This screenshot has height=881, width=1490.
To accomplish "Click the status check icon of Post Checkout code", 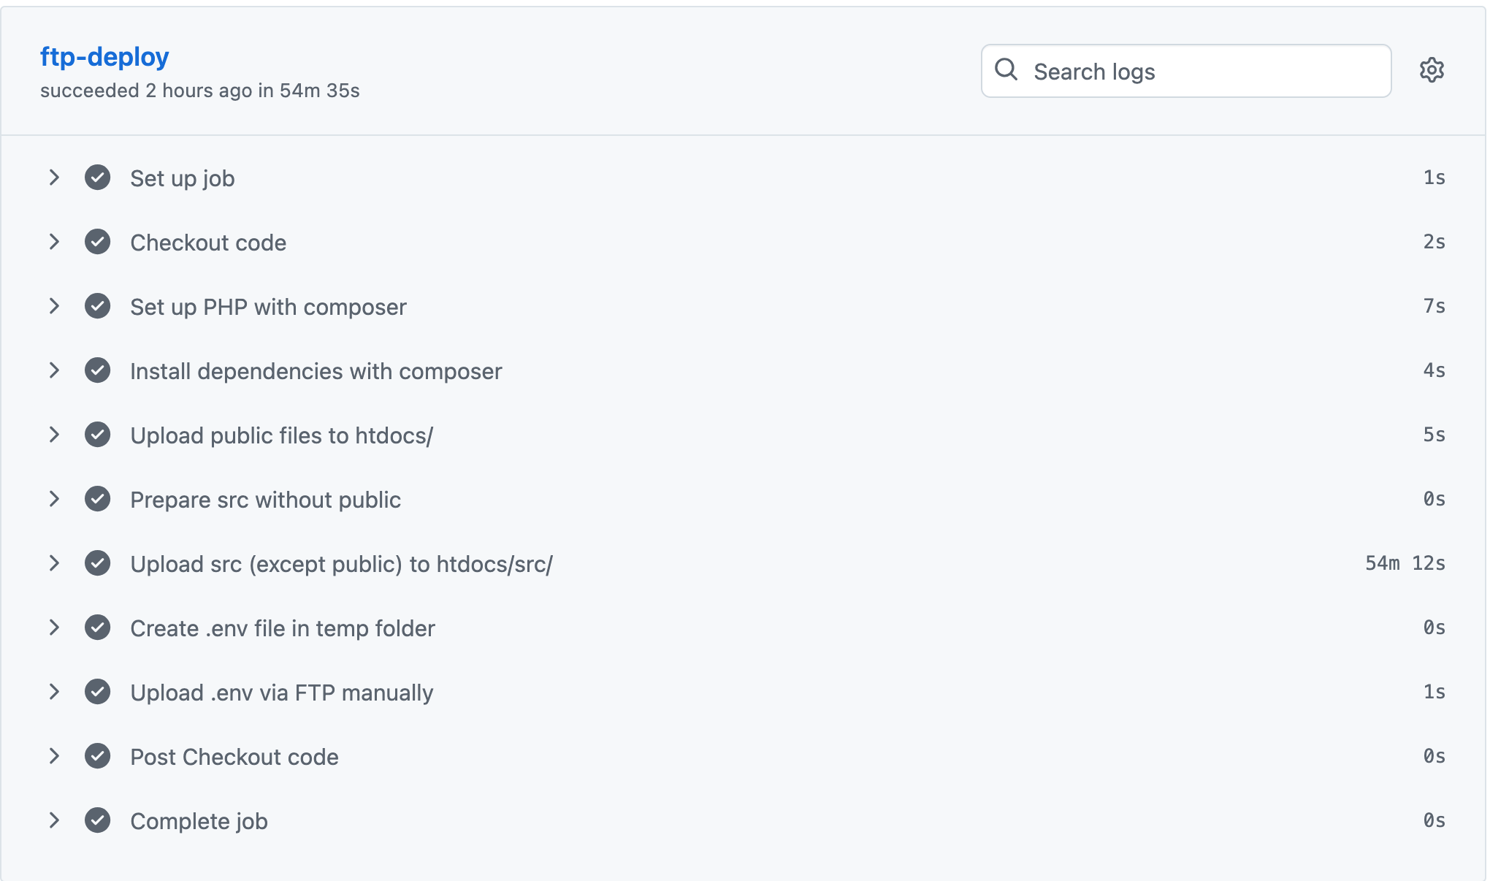I will point(97,756).
